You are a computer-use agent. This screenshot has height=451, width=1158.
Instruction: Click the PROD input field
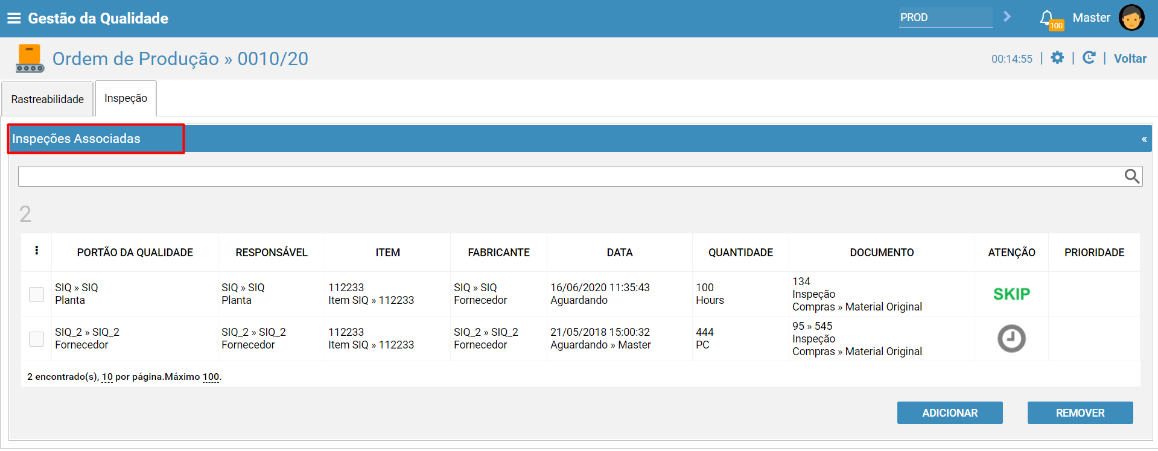coord(945,17)
